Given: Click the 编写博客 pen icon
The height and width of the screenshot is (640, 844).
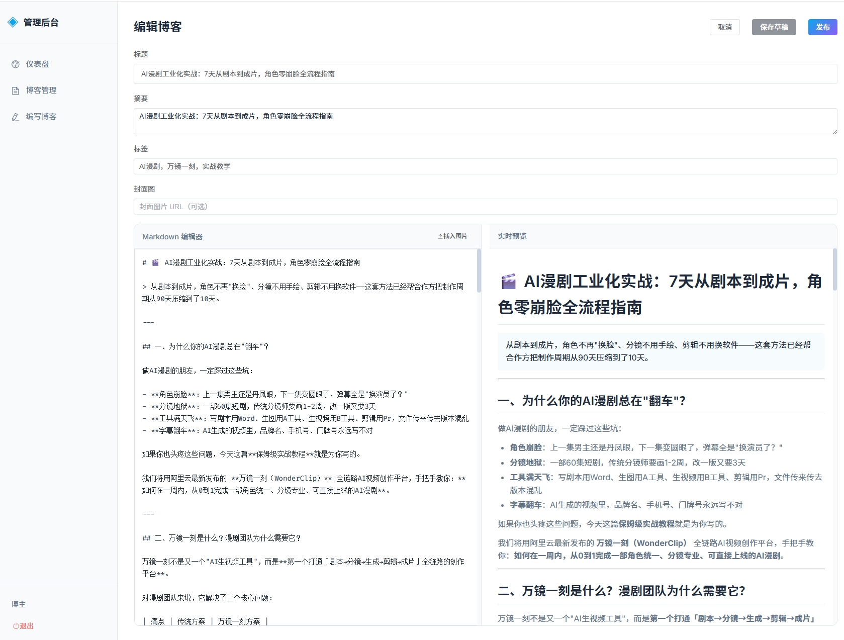Looking at the screenshot, I should coord(16,117).
